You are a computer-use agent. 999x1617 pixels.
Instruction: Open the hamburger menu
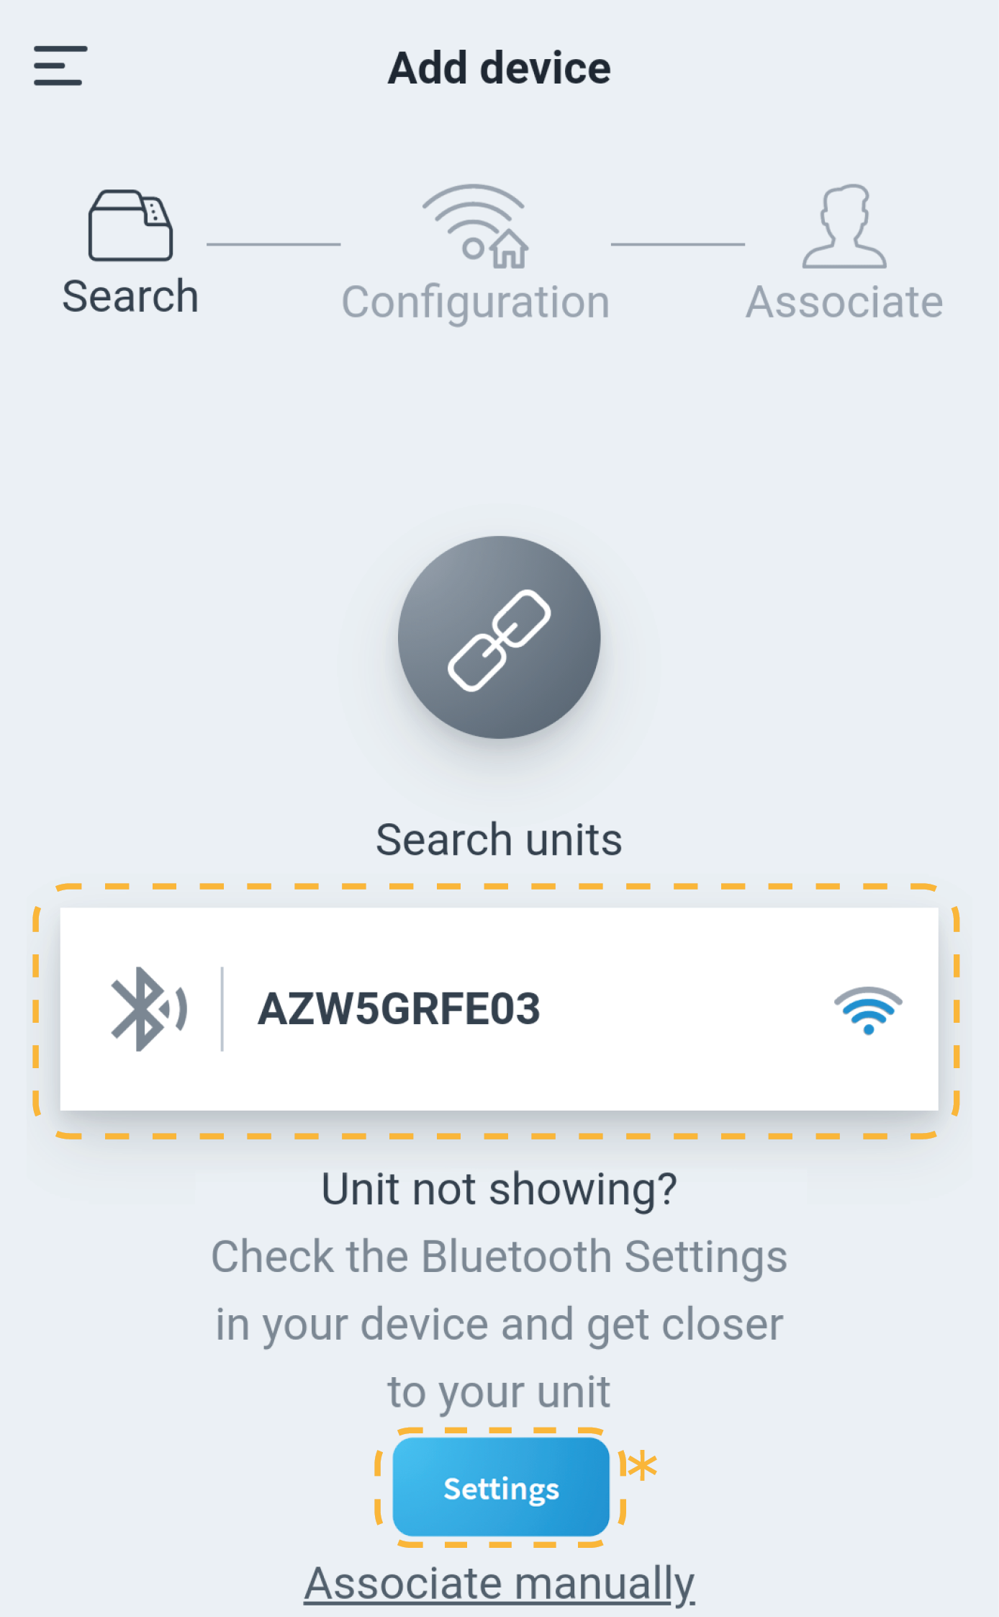click(60, 66)
